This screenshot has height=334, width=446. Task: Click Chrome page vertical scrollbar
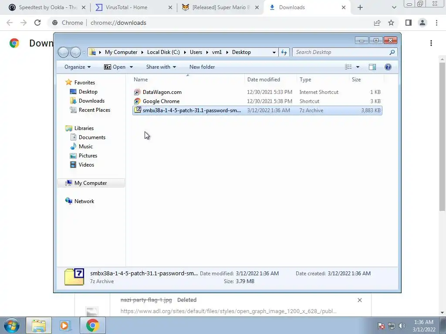442,136
